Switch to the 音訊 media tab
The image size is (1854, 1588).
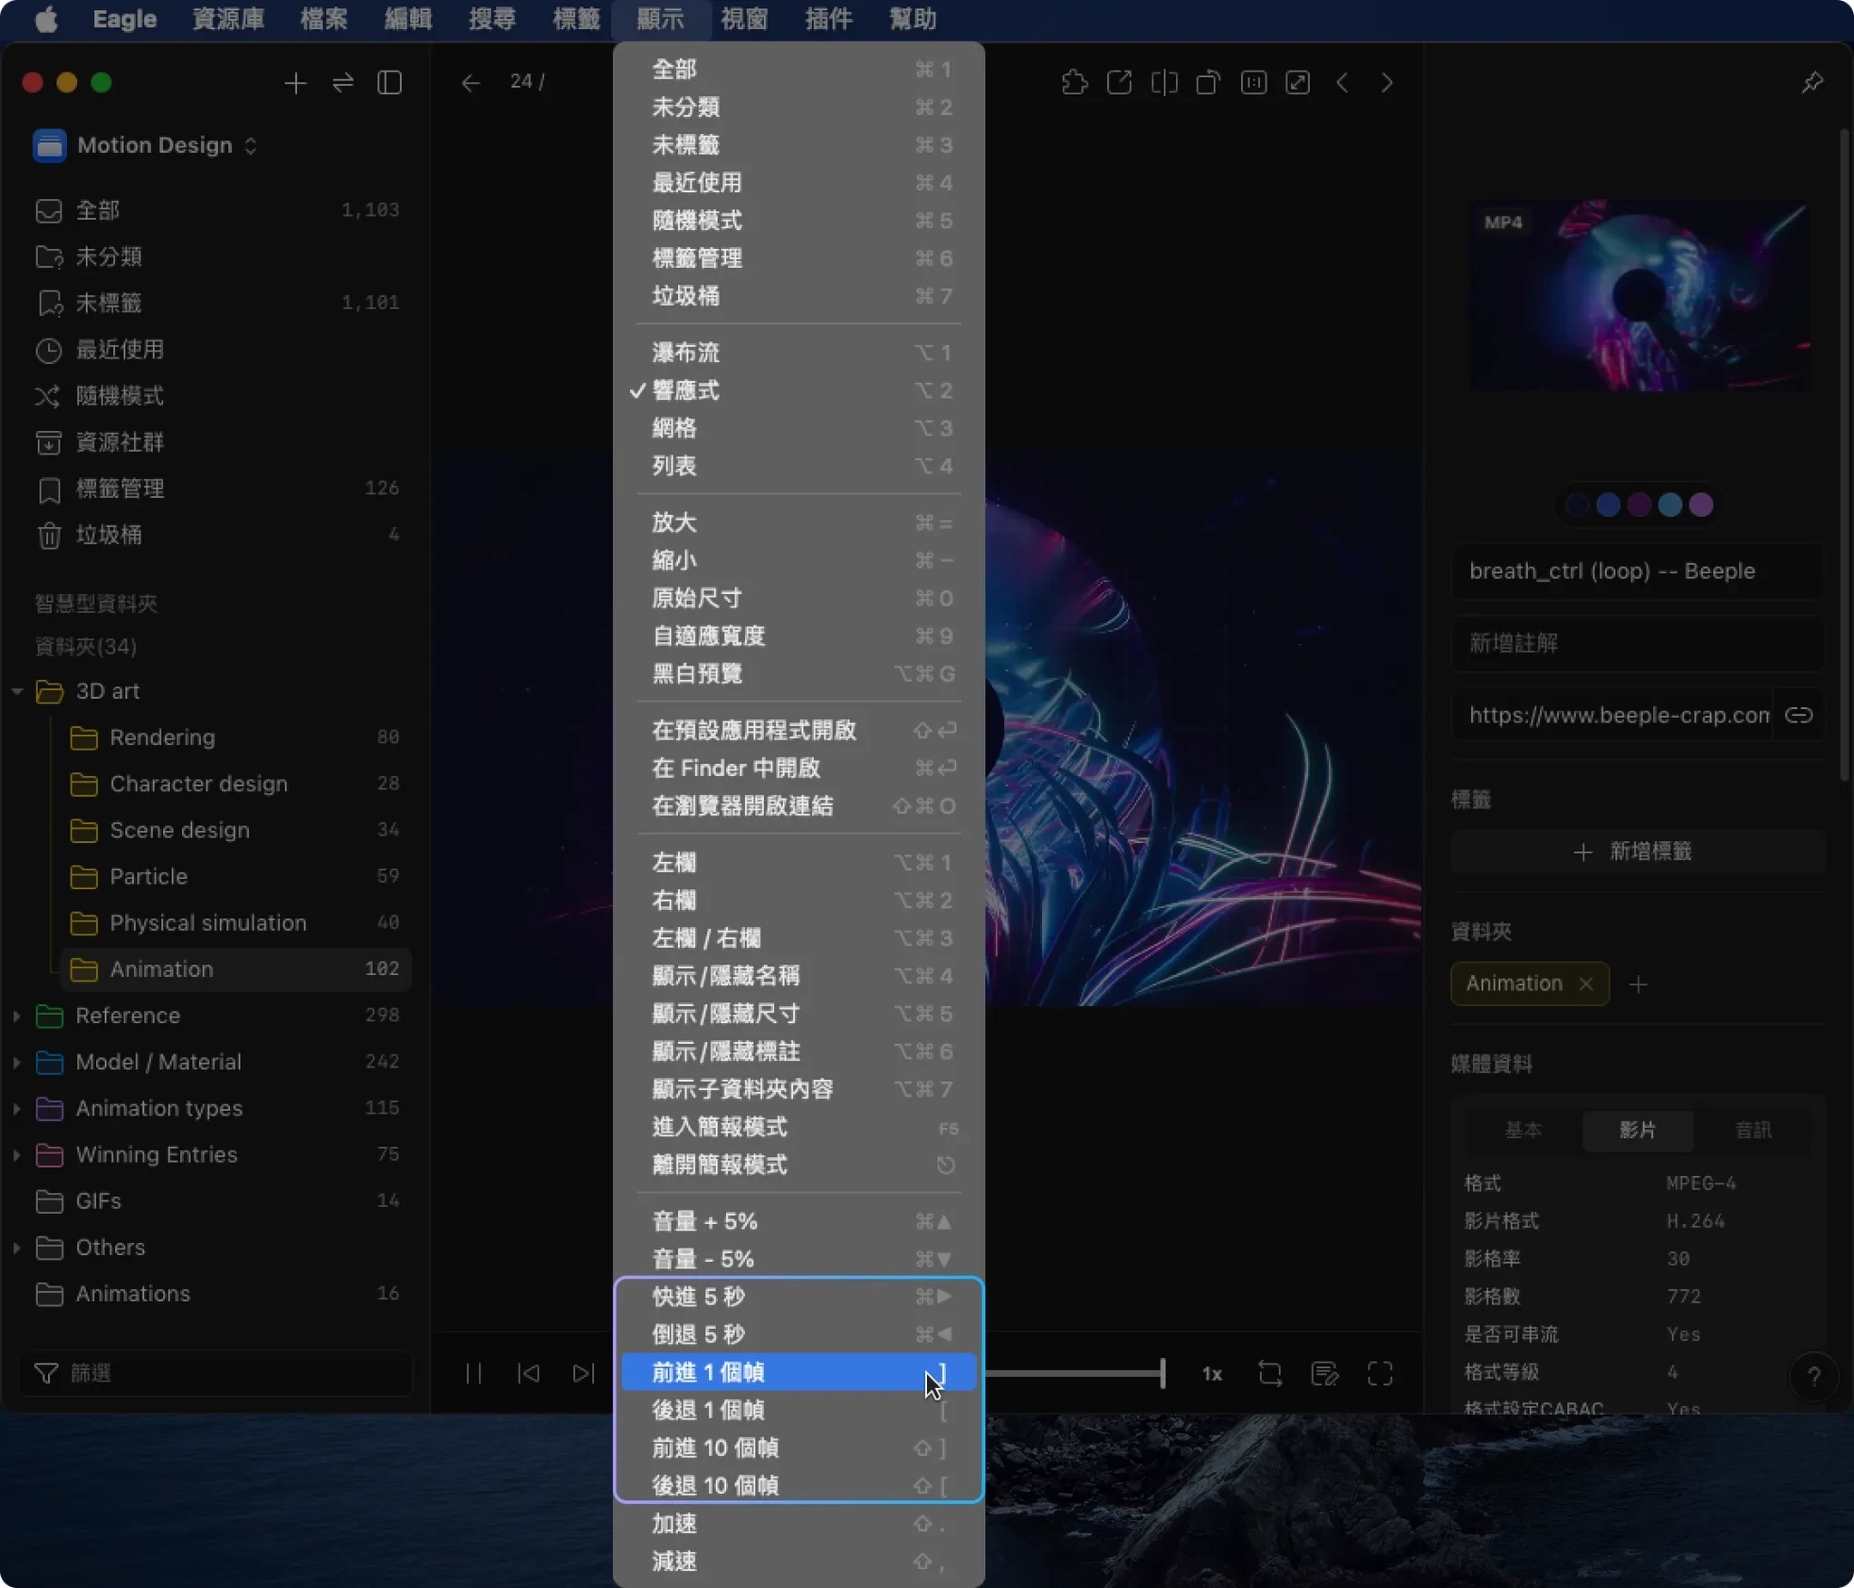click(1753, 1130)
